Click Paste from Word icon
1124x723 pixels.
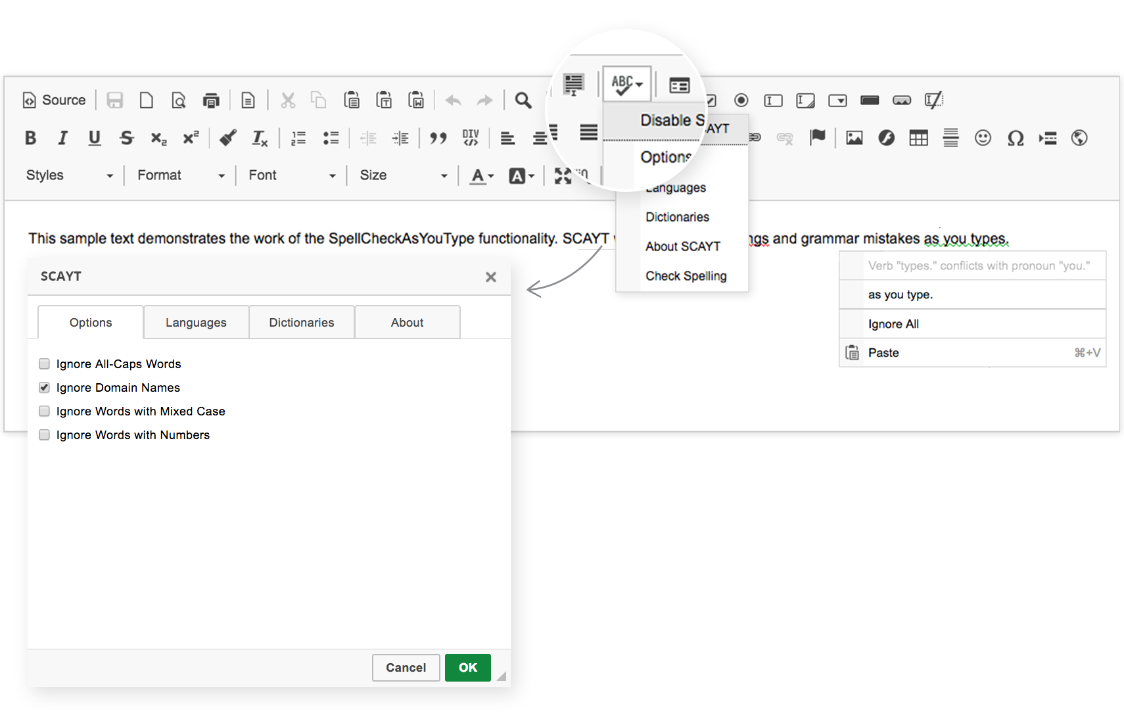(x=416, y=100)
